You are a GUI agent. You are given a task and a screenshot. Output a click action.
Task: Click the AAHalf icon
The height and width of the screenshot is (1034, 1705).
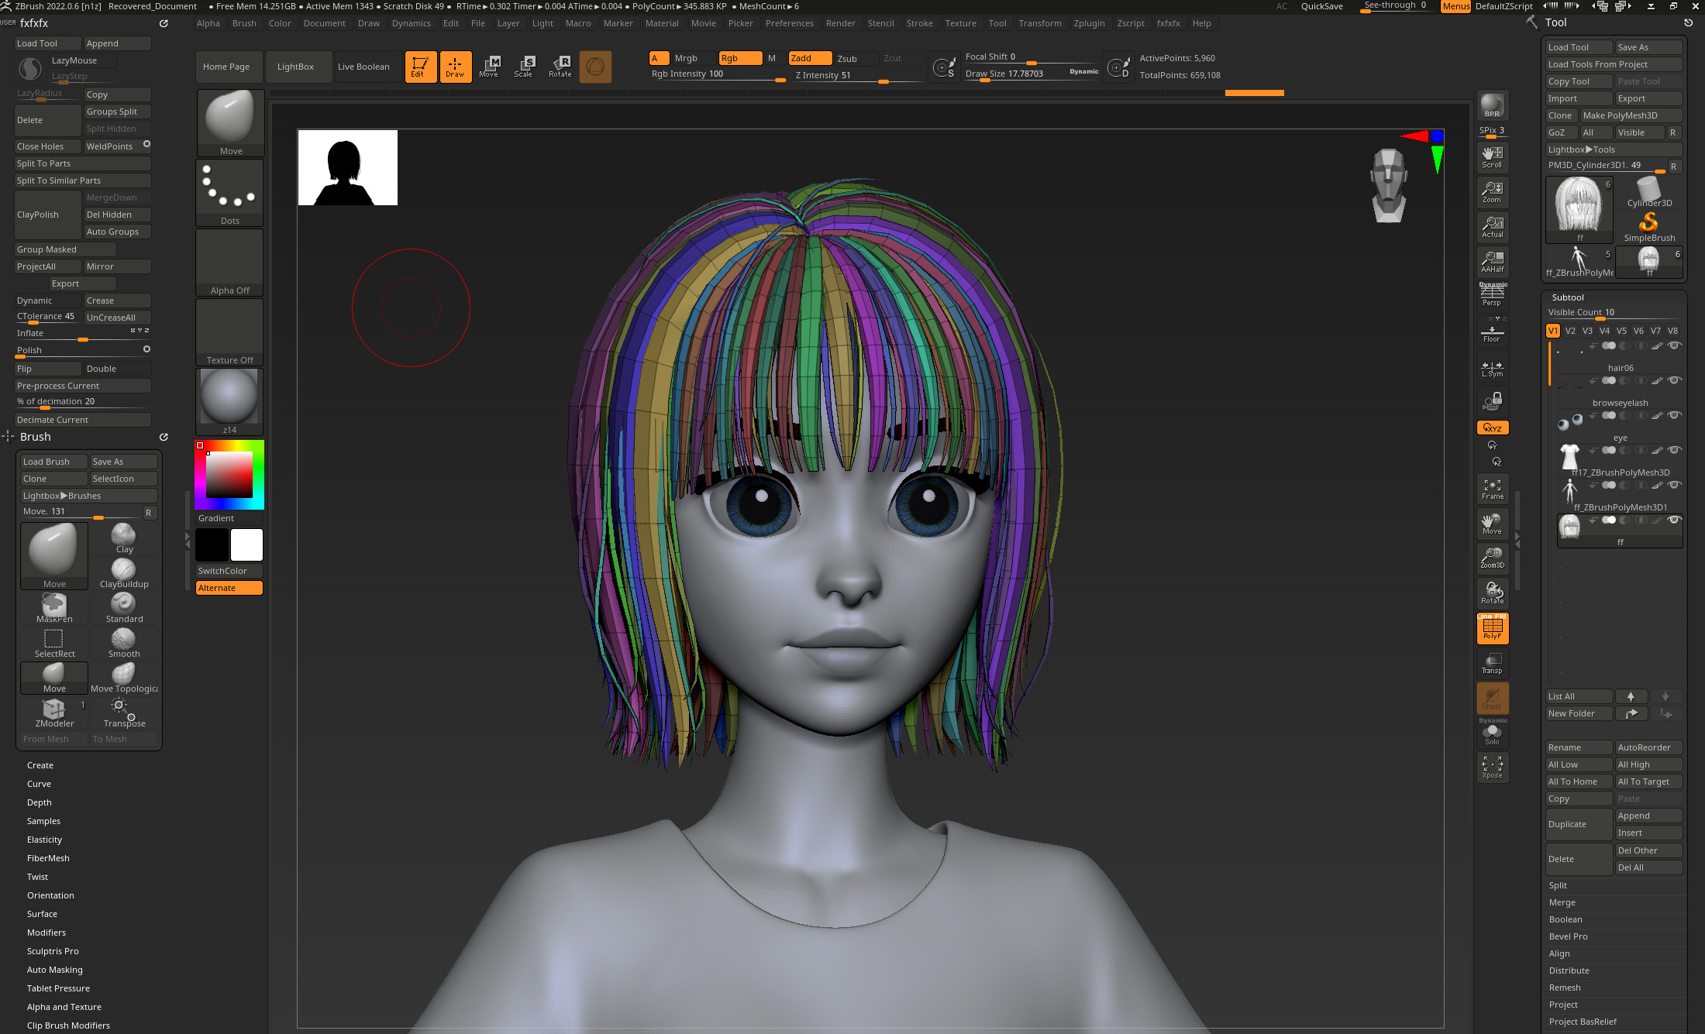pyautogui.click(x=1492, y=262)
